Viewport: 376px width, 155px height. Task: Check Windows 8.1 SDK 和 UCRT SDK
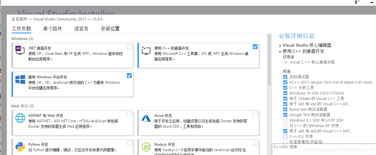(285, 120)
